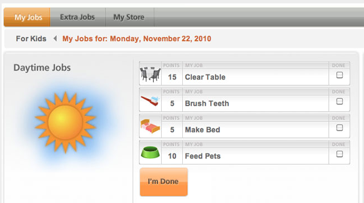This screenshot has height=203, width=364.
Task: Check the Brush Teeth done box
Action: (x=339, y=101)
